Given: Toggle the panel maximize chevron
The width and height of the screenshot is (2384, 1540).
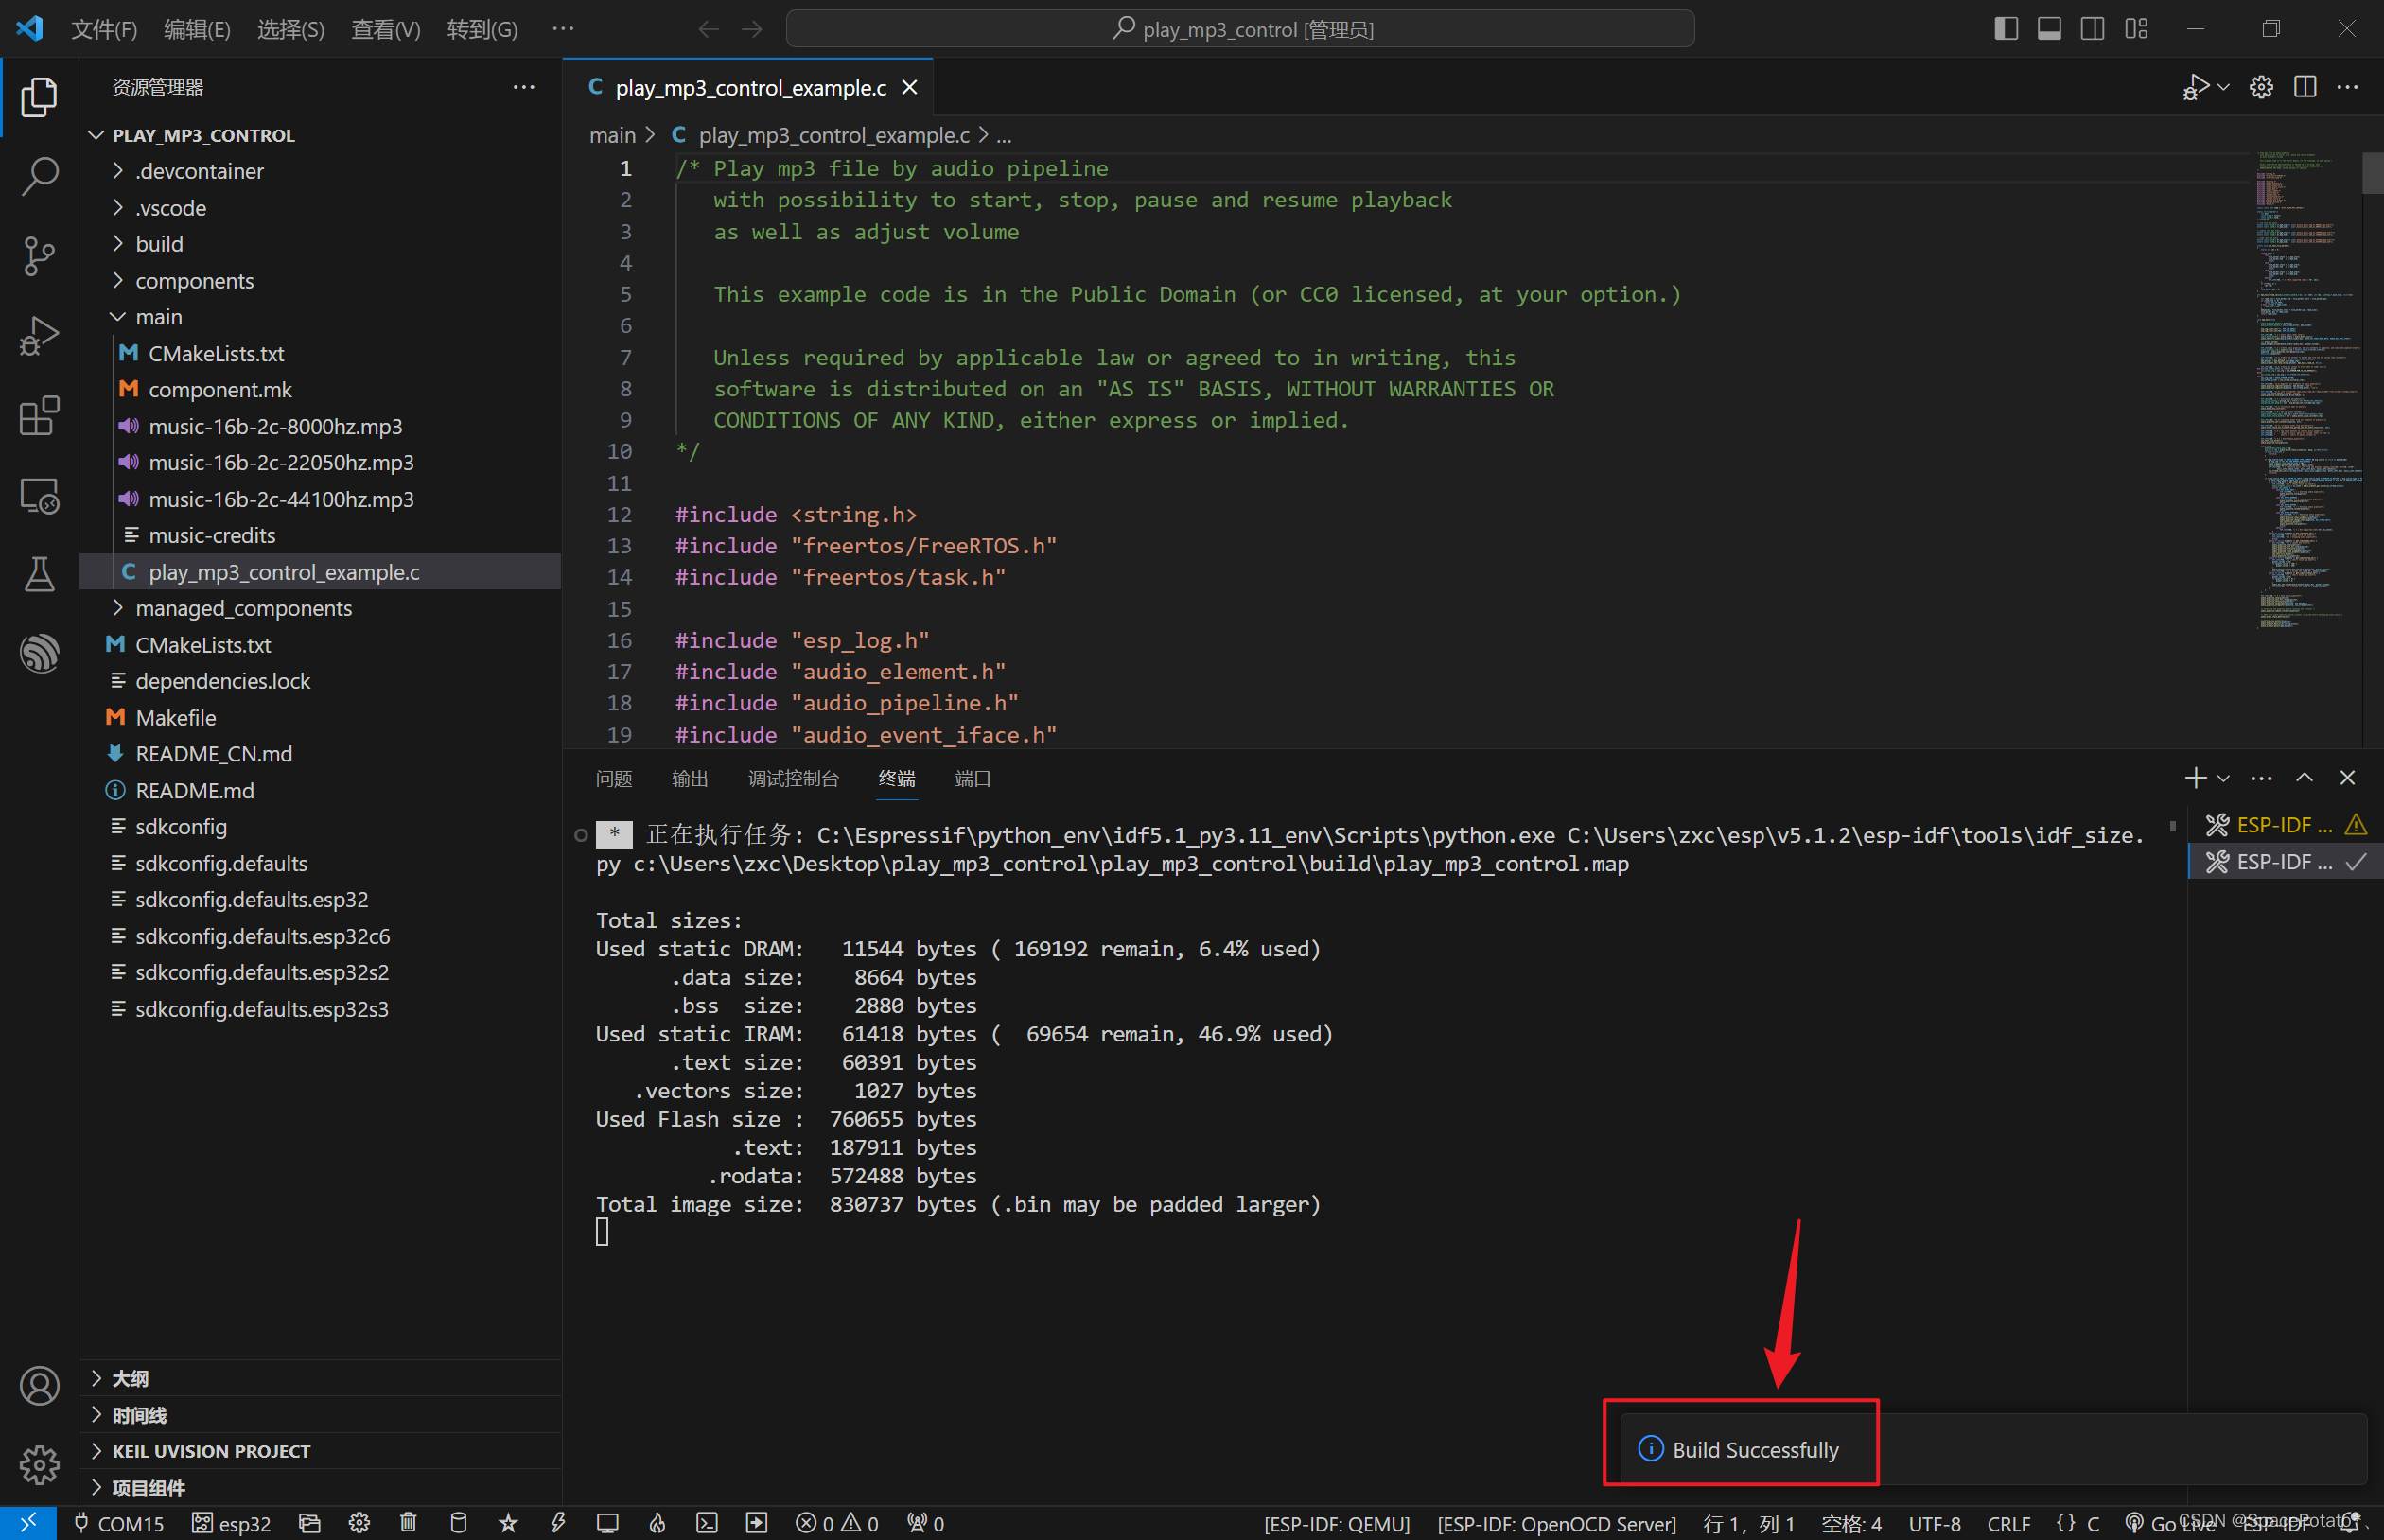Looking at the screenshot, I should click(x=2303, y=777).
